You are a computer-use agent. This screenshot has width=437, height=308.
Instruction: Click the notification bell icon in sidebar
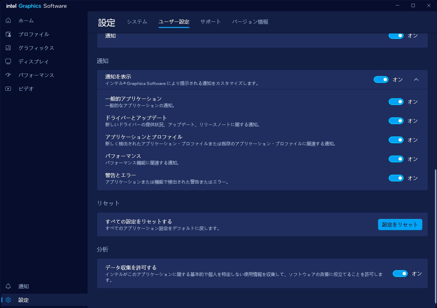(x=9, y=286)
